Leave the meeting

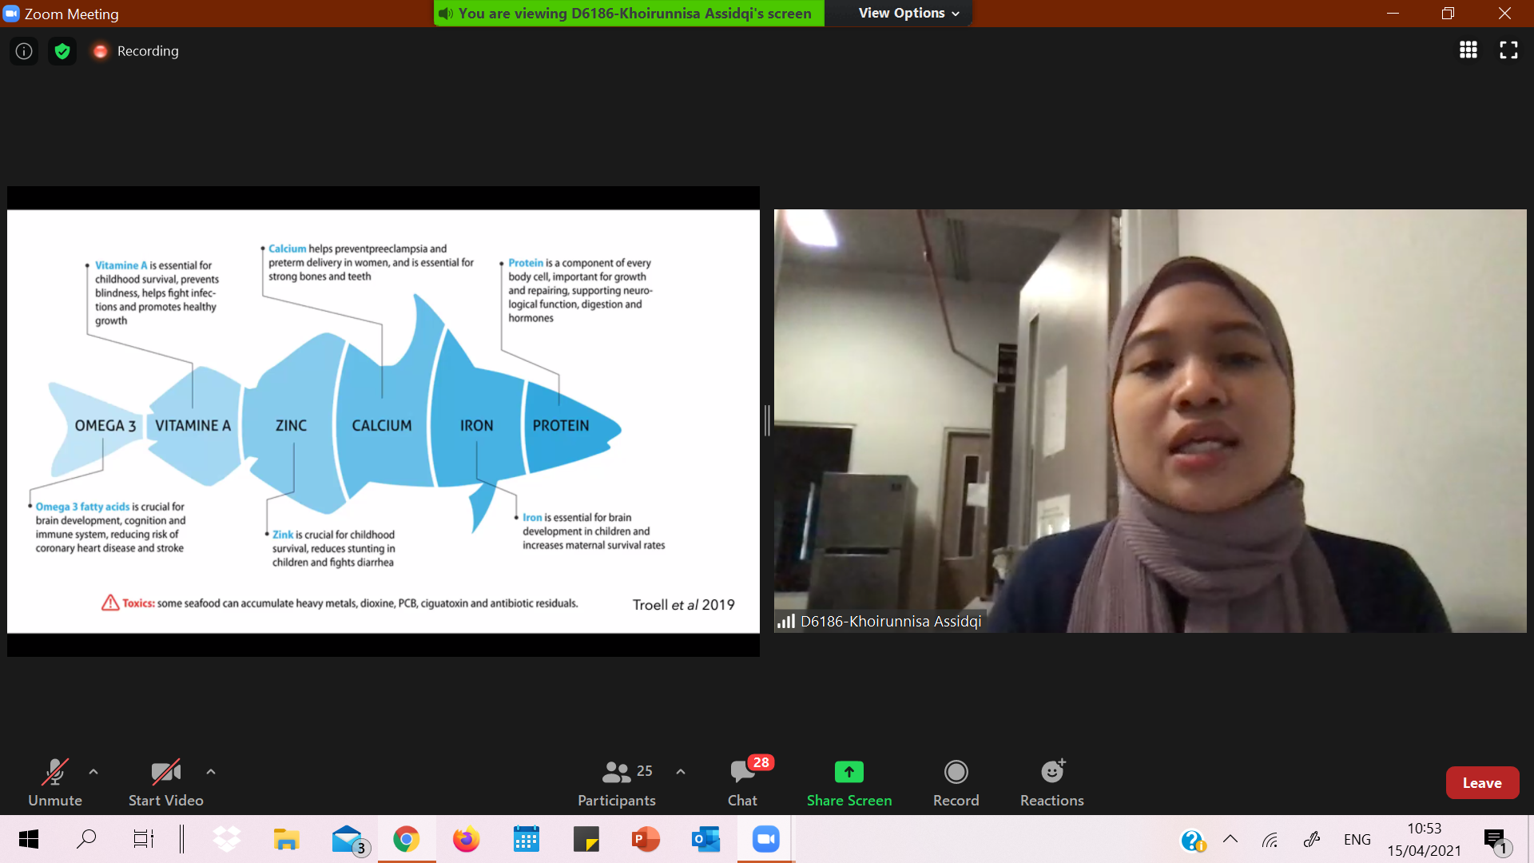click(1482, 783)
